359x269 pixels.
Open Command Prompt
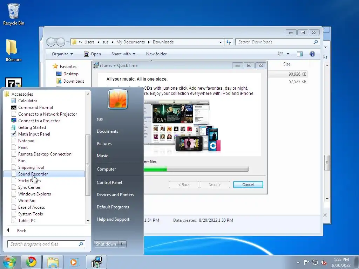[35, 107]
